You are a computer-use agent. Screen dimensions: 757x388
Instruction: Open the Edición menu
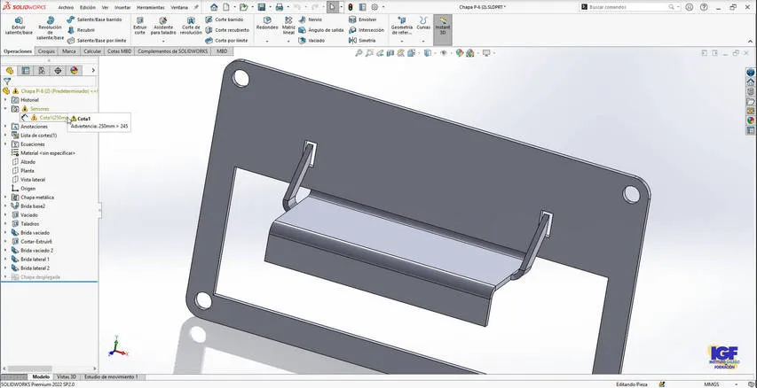click(87, 8)
